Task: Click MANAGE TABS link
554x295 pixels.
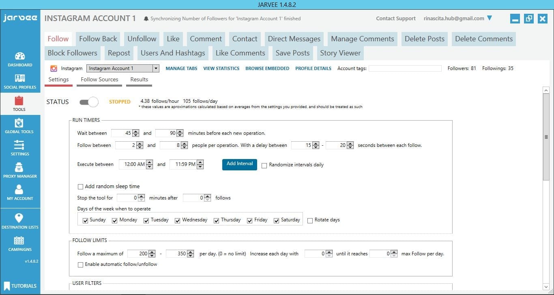Action: pos(181,68)
